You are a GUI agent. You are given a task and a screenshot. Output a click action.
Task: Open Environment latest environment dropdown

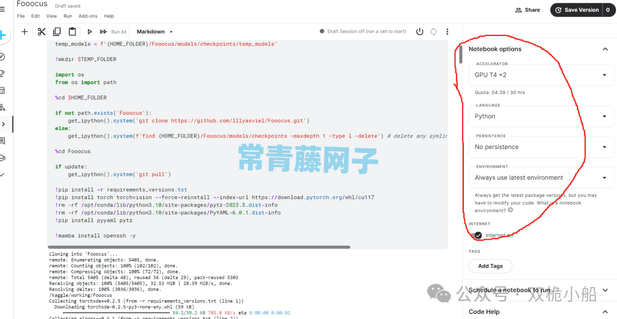(x=541, y=177)
